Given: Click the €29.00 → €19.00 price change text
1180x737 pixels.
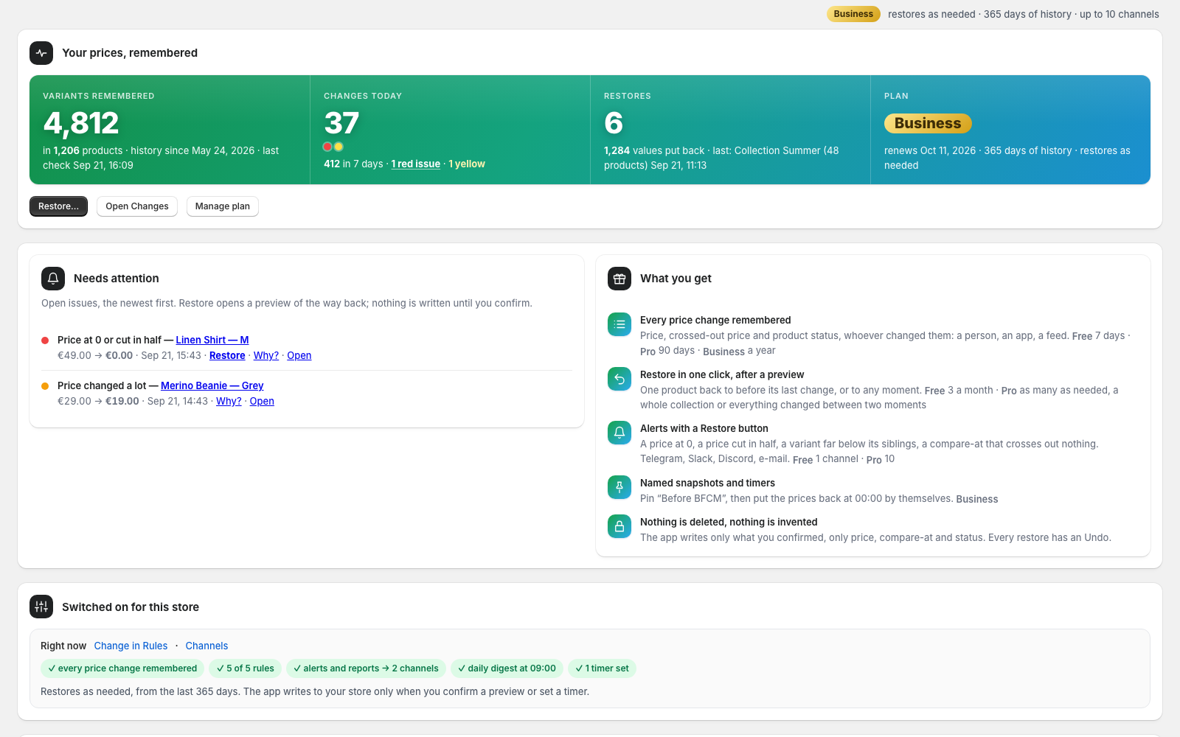Looking at the screenshot, I should pos(98,401).
